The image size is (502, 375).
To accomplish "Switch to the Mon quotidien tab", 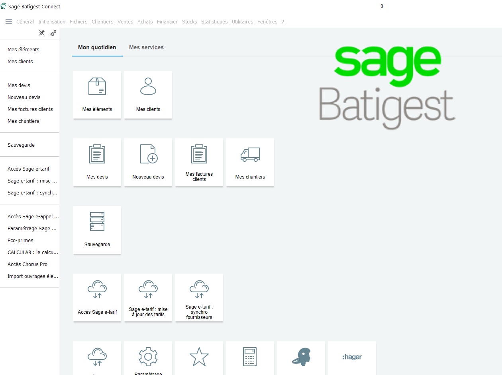I will click(x=97, y=47).
